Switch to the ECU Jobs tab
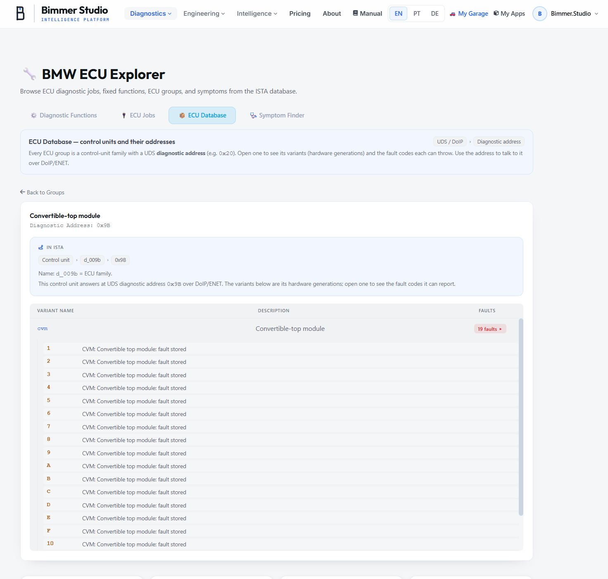 point(138,115)
